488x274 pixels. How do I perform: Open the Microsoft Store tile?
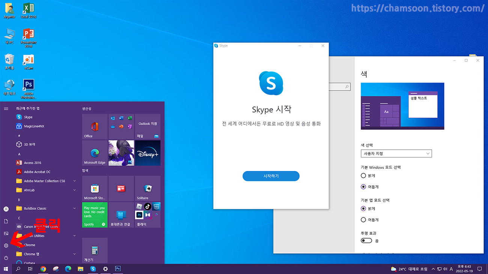click(95, 189)
